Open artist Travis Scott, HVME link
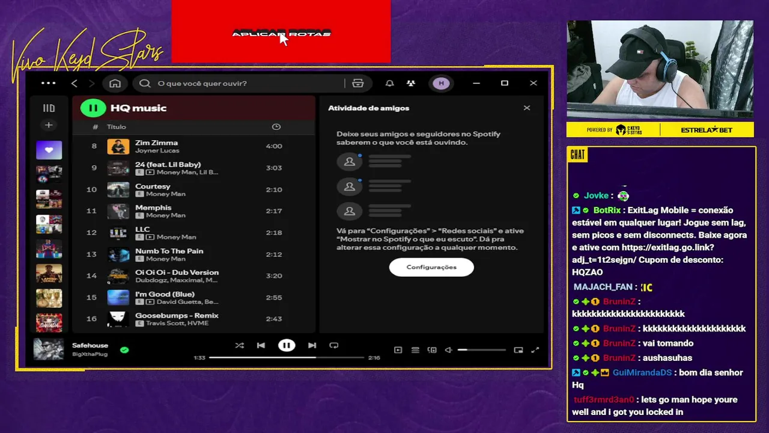Screen dimensions: 769x433 pos(177,324)
